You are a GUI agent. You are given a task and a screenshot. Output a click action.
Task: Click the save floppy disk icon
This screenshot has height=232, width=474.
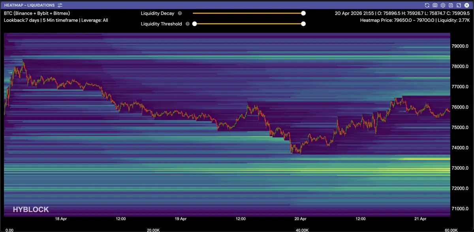tap(451, 5)
